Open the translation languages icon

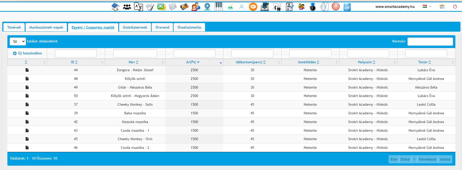point(138,7)
